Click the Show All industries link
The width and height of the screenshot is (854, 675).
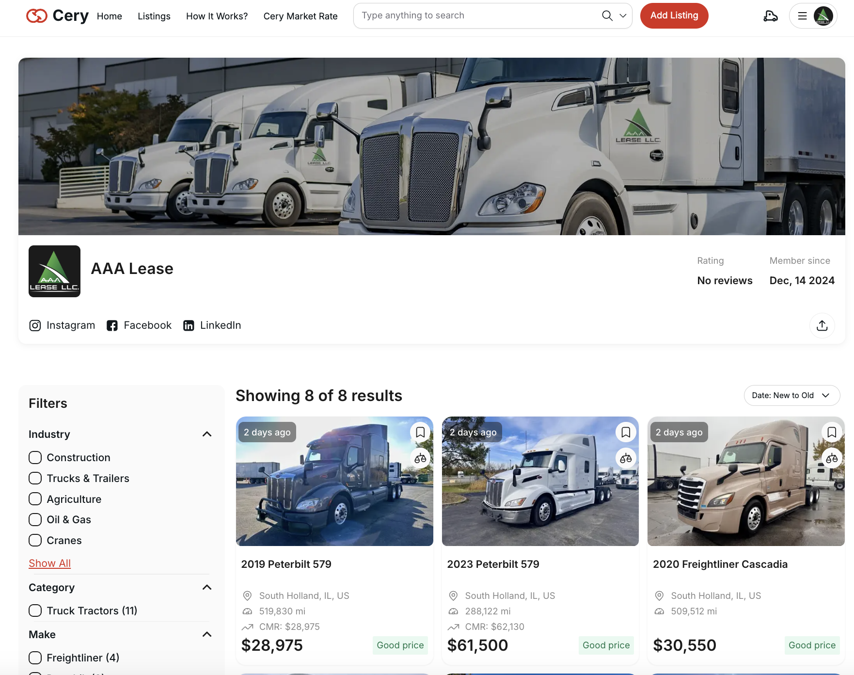click(x=49, y=563)
